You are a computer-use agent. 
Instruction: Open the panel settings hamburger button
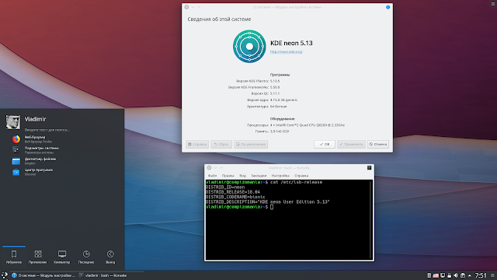(492, 275)
